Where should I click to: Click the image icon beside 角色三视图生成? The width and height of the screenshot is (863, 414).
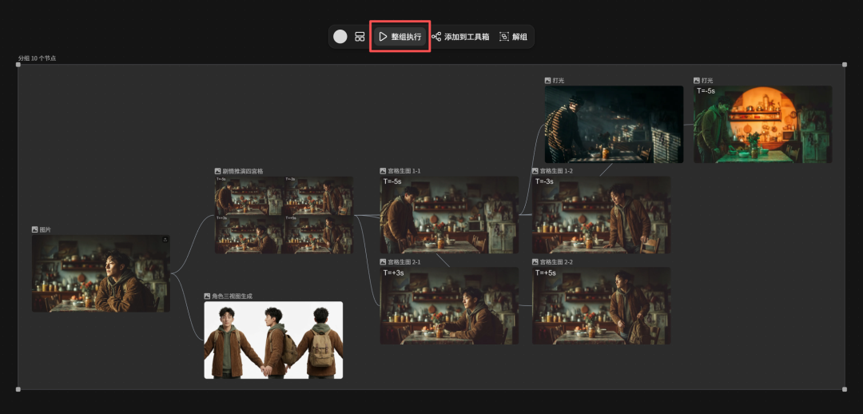pos(207,296)
